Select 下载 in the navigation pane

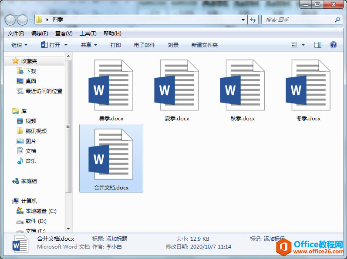tap(31, 71)
